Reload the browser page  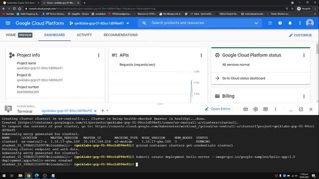[14, 9]
